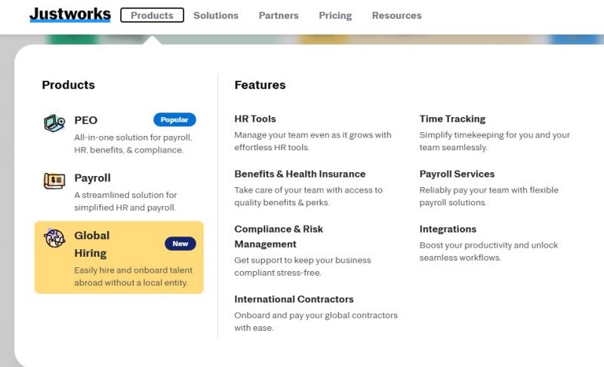The image size is (604, 367).
Task: Click the Justworks logo
Action: 70,14
